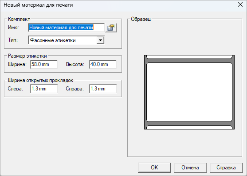Viewport: 247px width, 176px height.
Task: Click the Имя: label text
Action: pos(14,27)
